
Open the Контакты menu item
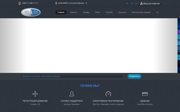[x=122, y=12]
